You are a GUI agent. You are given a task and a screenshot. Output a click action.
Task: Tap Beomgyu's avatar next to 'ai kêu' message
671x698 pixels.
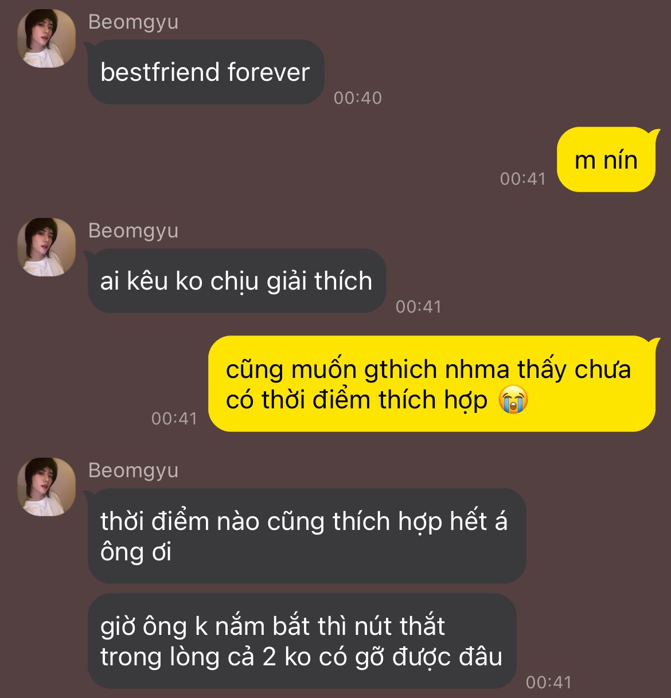(x=47, y=247)
